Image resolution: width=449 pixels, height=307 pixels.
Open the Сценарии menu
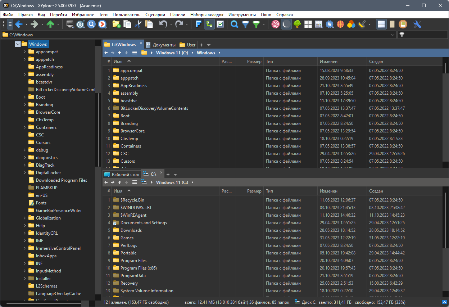click(x=155, y=15)
